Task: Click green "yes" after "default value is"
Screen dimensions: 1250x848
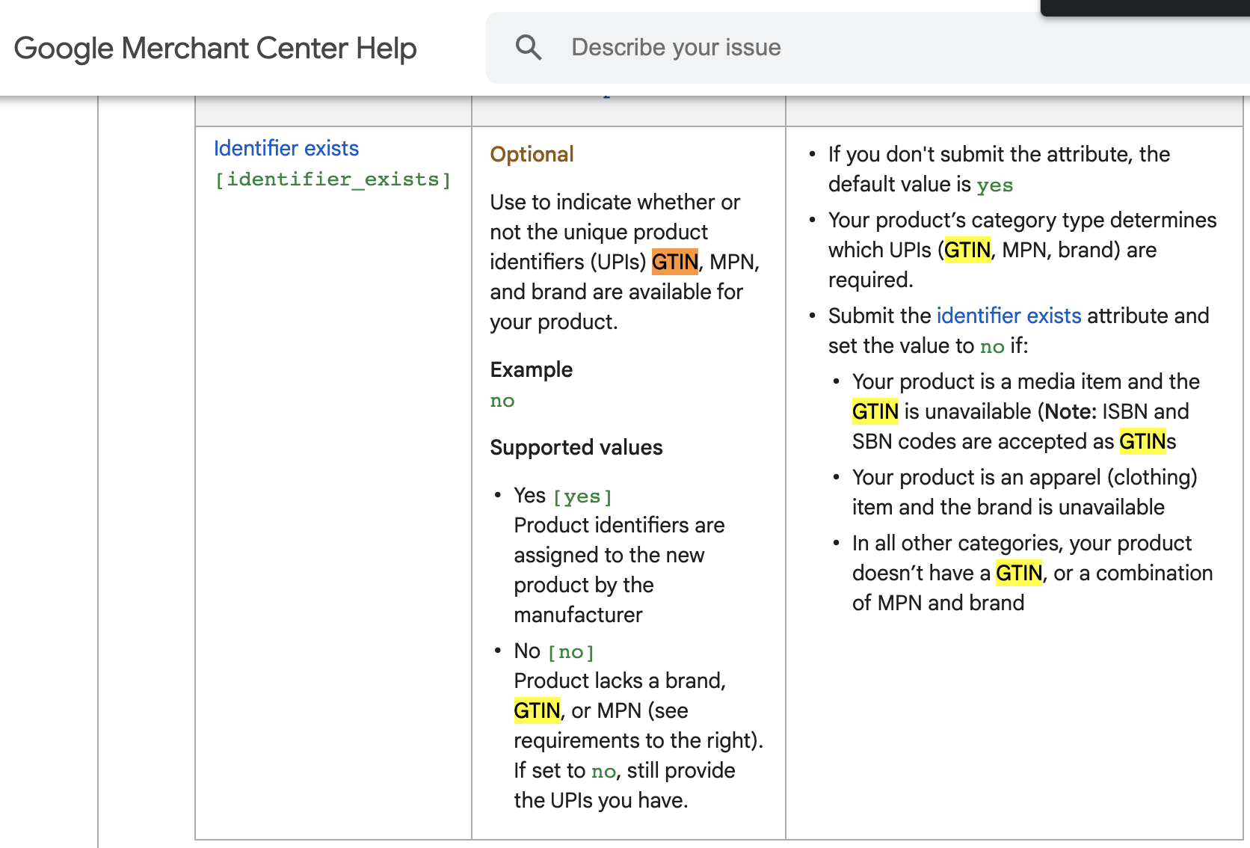Action: pyautogui.click(x=994, y=185)
